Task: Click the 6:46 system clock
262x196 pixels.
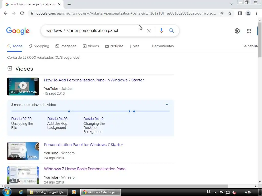Action: click(x=248, y=192)
